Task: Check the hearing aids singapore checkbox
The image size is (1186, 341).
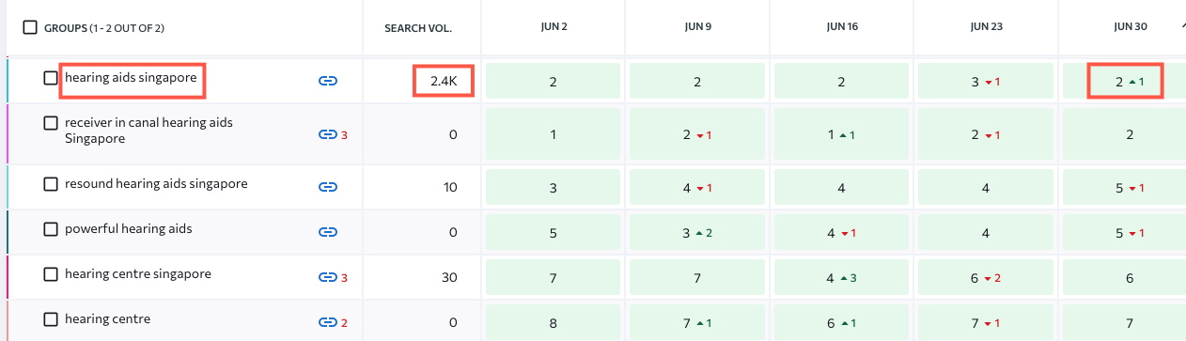Action: coord(51,78)
